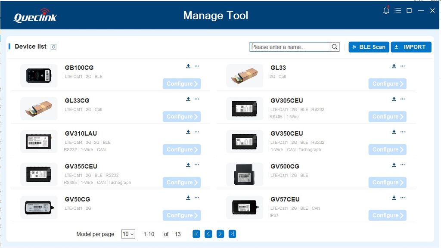441x248 pixels.
Task: Jump to the first page
Action: pyautogui.click(x=196, y=234)
